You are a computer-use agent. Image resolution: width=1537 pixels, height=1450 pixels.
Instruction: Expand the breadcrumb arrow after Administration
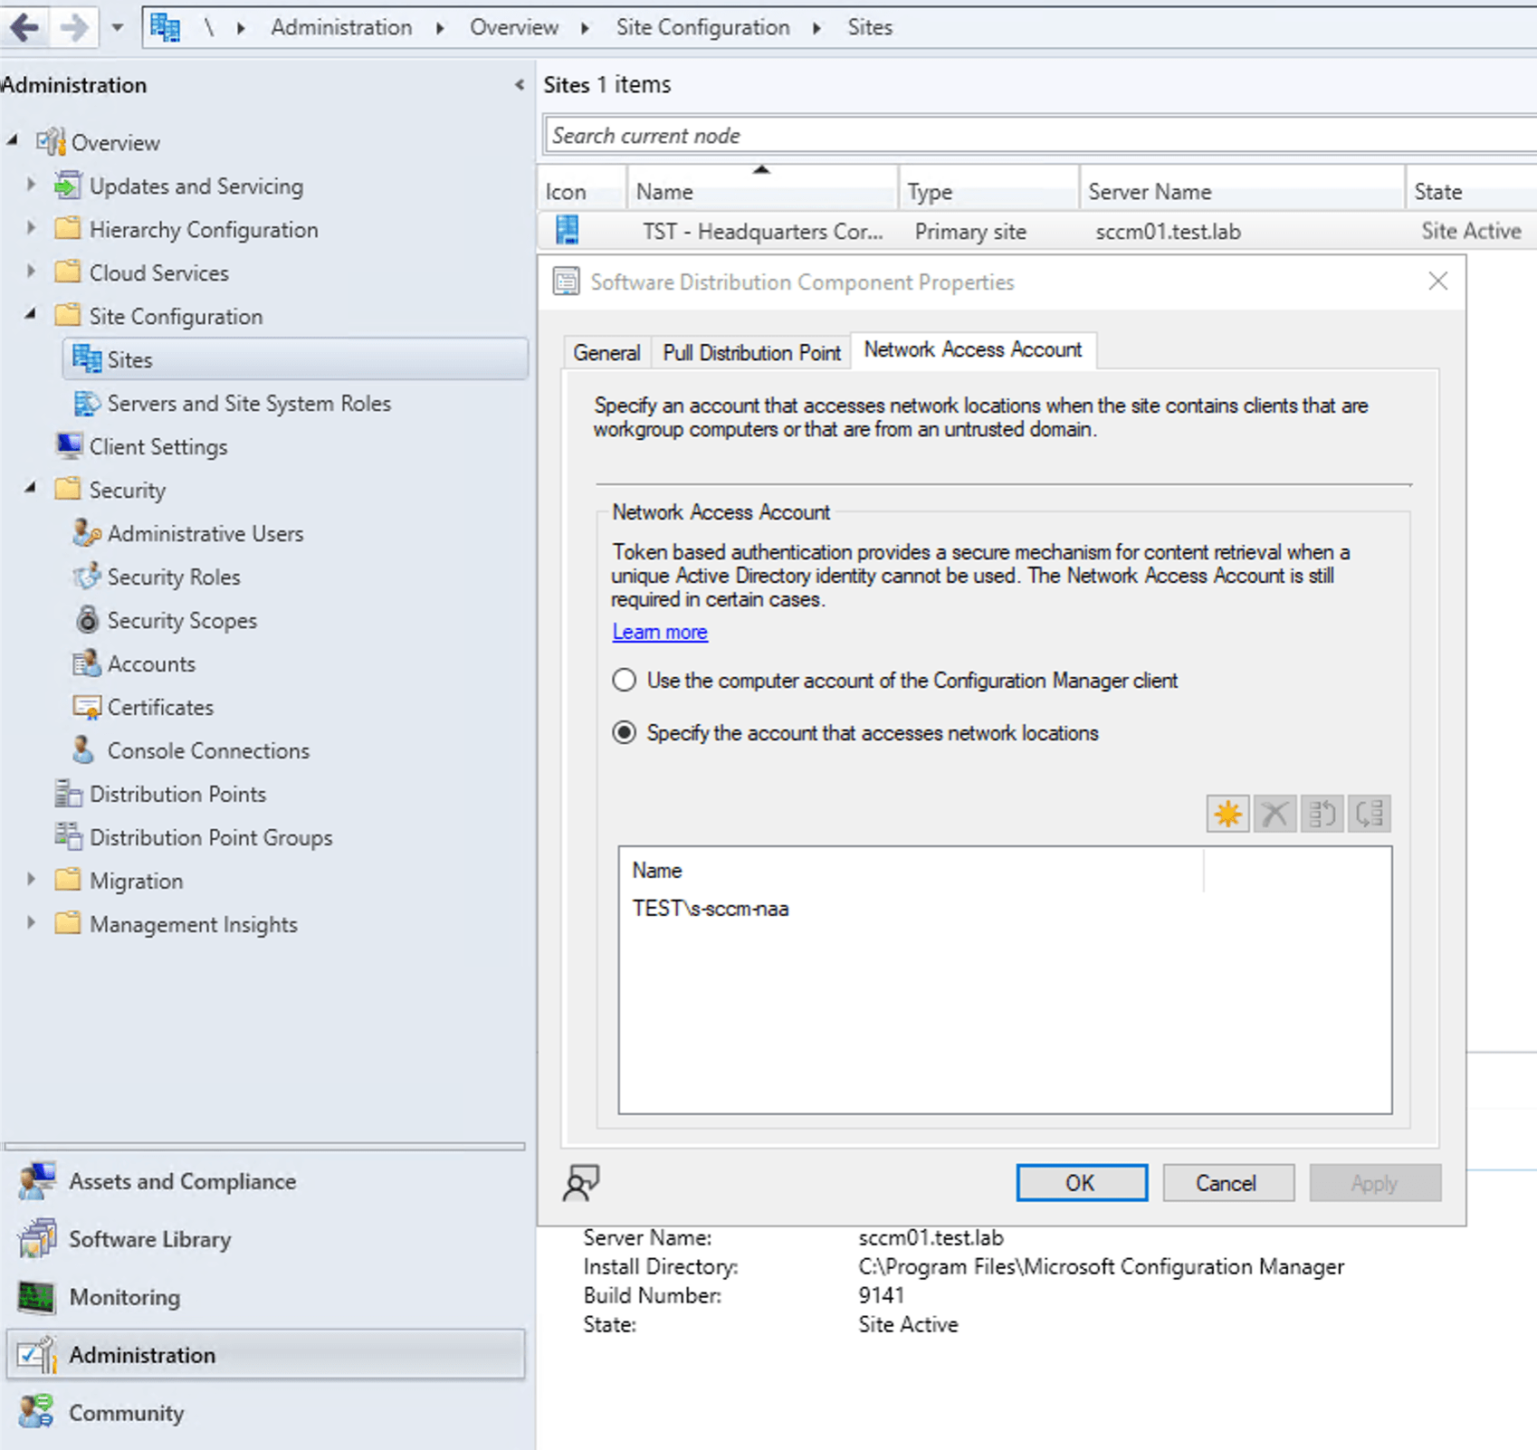point(440,28)
